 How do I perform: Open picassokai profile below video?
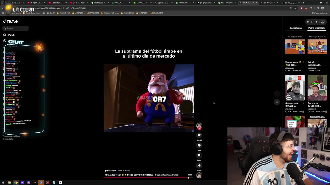[110, 171]
